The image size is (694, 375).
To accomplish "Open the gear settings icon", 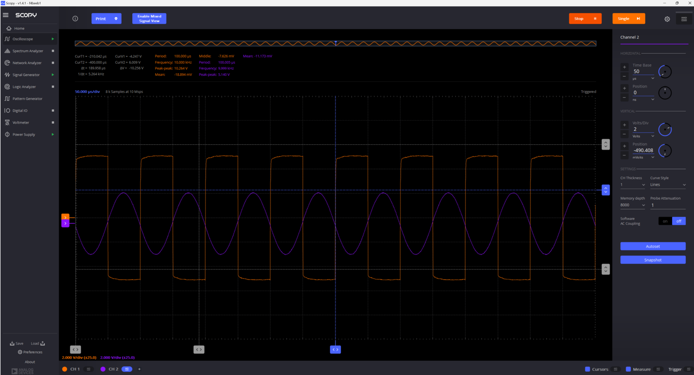I will point(667,19).
